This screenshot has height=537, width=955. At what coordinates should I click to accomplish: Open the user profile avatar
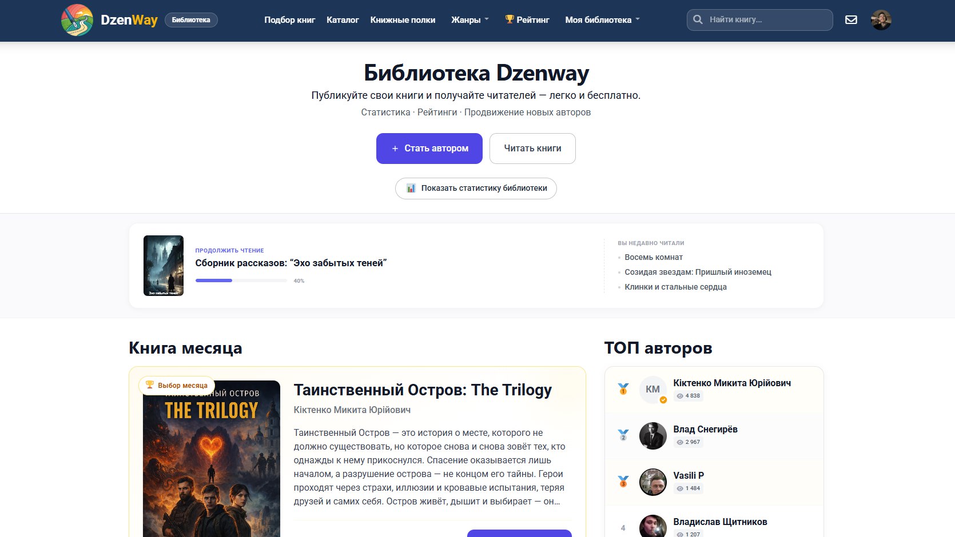pos(881,20)
